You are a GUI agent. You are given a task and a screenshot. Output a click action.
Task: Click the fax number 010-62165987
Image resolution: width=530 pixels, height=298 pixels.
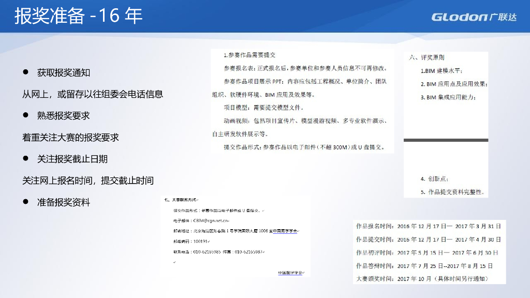point(249,252)
